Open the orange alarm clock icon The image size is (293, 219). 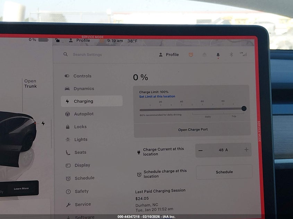pyautogui.click(x=191, y=55)
